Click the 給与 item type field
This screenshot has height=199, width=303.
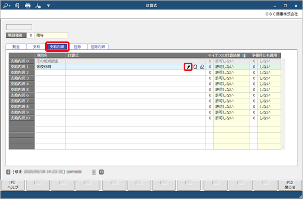pyautogui.click(x=51, y=35)
